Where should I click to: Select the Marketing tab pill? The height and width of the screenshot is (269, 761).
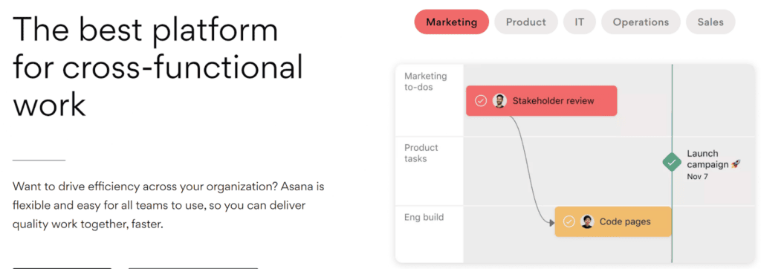(x=451, y=22)
